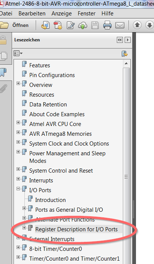The height and width of the screenshot is (264, 154).
Task: Select AVR ATmega8 Memories bookmark
Action: (60, 134)
